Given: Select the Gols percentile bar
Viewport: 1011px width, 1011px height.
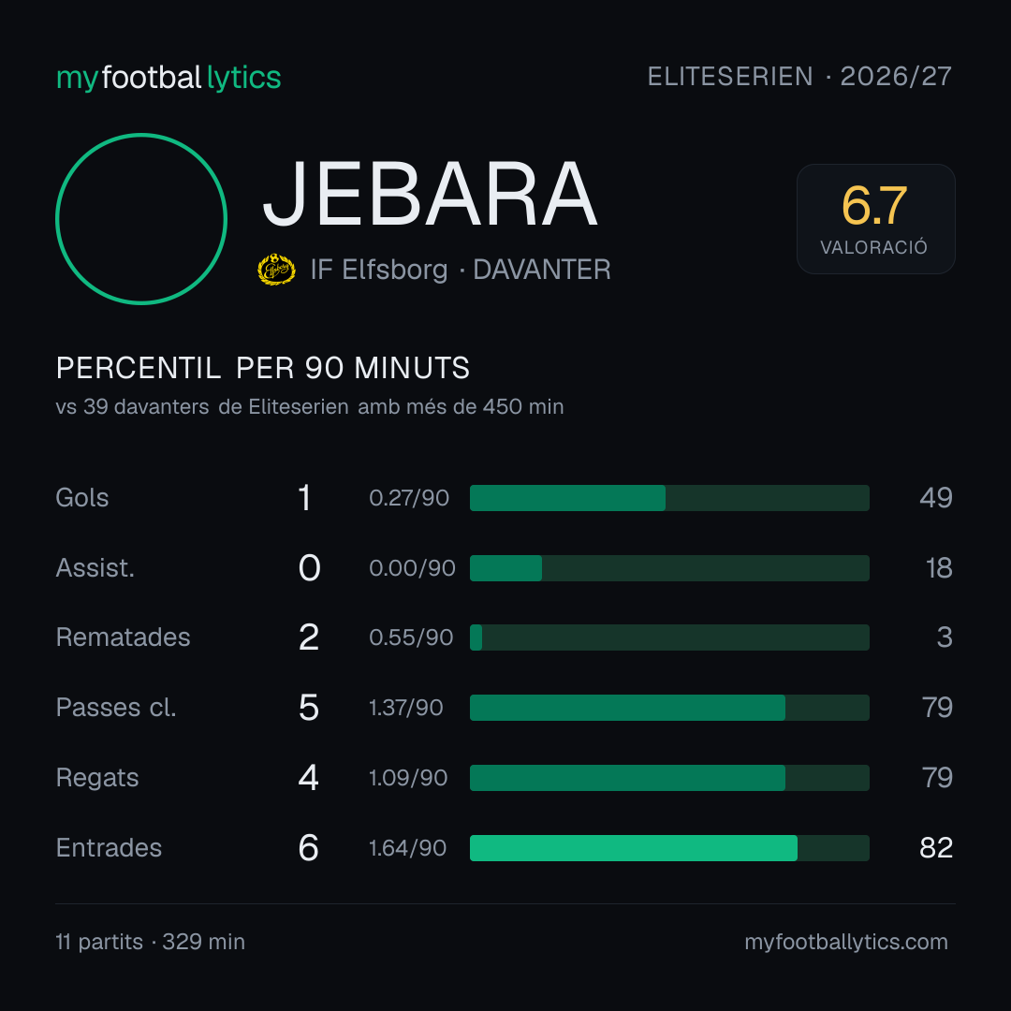Looking at the screenshot, I should [669, 498].
